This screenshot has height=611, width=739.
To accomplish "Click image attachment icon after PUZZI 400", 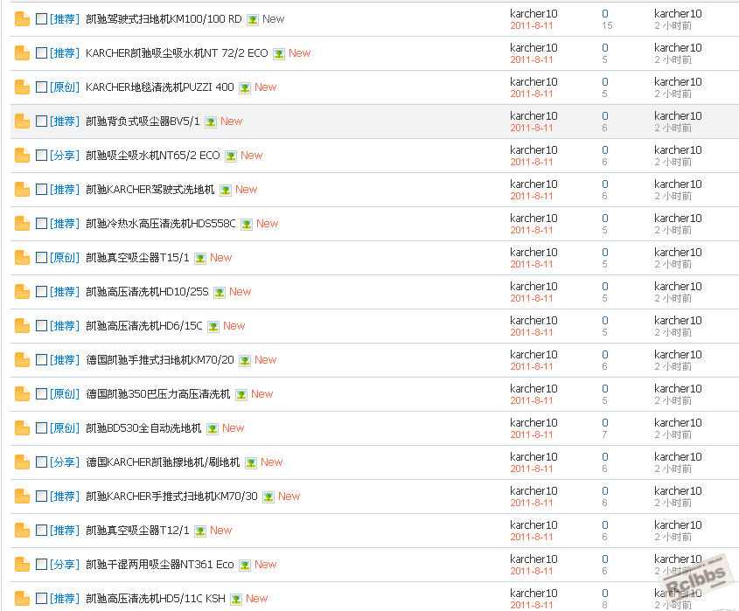I will click(245, 88).
